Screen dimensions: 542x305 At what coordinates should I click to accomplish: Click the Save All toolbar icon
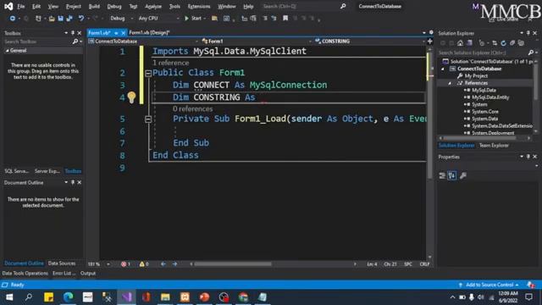coord(69,19)
